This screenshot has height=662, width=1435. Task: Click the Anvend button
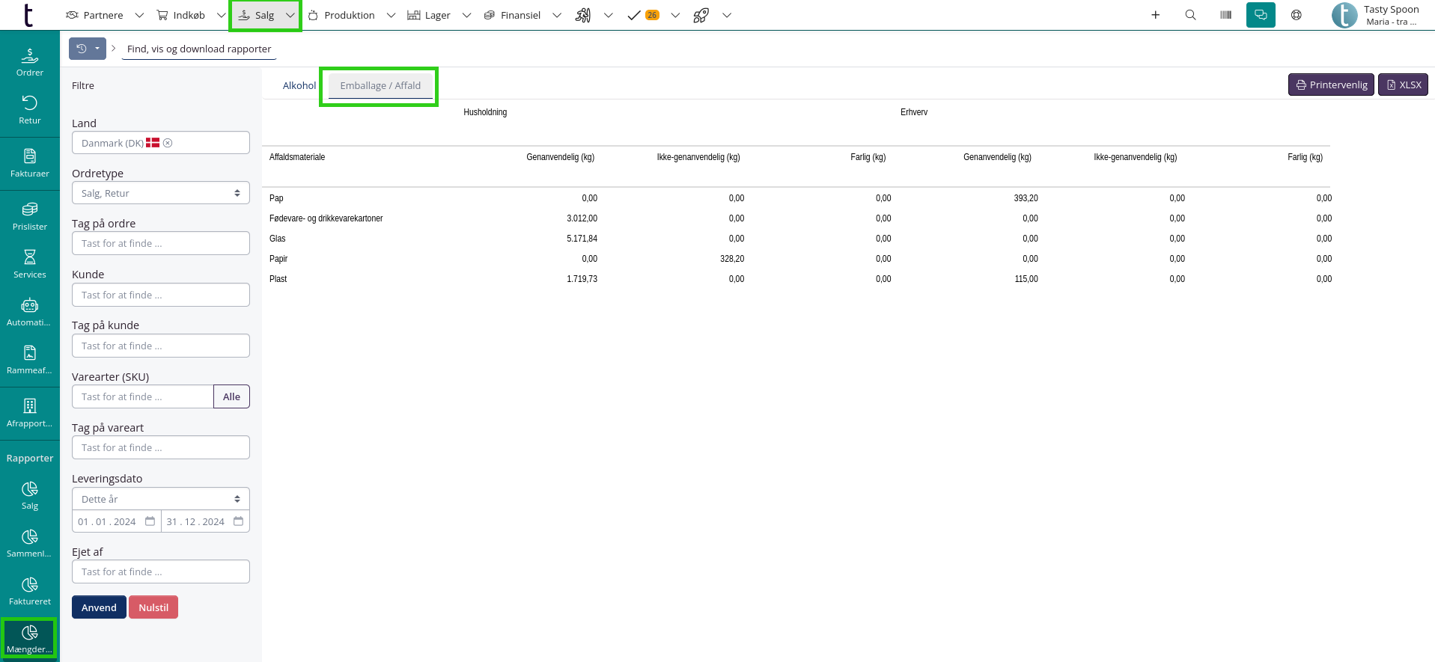[99, 607]
